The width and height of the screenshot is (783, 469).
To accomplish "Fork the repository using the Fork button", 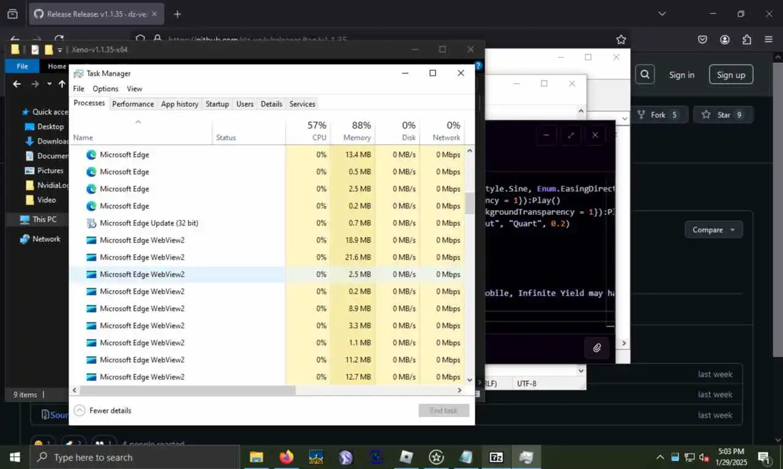I will (659, 115).
